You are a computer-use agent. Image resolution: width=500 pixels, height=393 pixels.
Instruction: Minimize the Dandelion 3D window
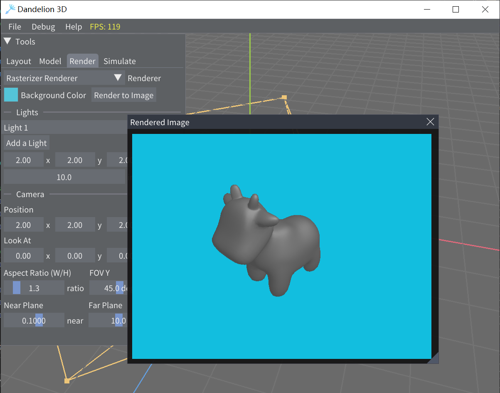426,9
